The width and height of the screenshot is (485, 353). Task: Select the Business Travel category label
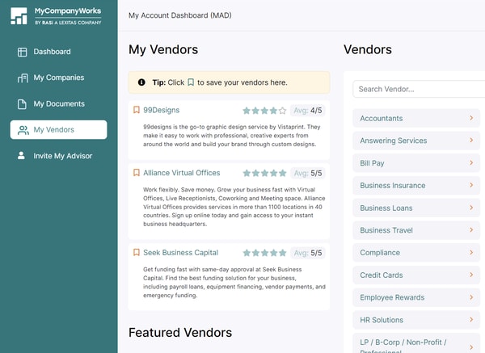click(x=386, y=230)
